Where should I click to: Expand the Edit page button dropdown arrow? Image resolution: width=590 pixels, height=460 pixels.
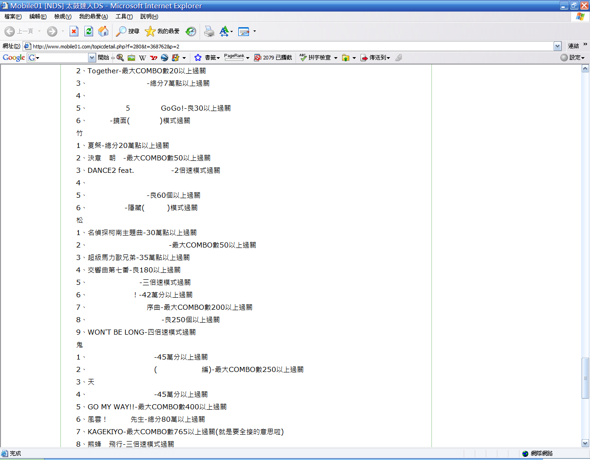pyautogui.click(x=254, y=31)
